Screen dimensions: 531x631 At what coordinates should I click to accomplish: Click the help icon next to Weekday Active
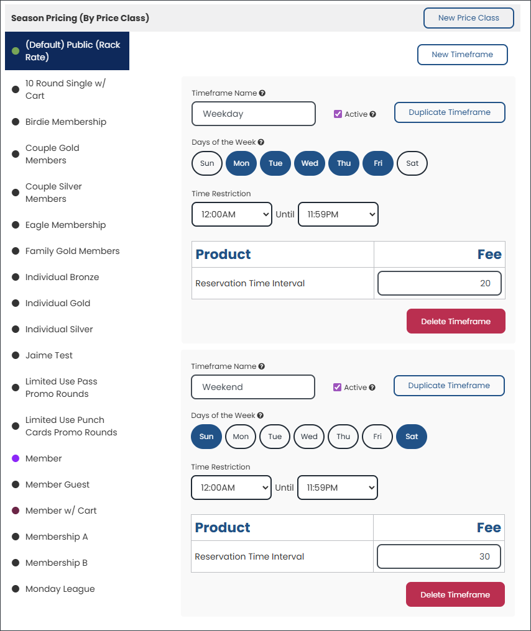click(x=372, y=114)
